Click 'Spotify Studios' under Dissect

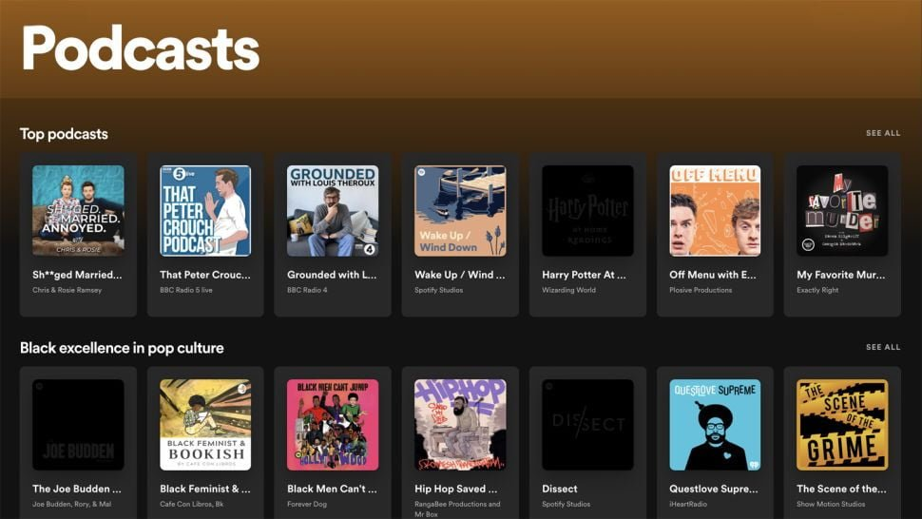pos(567,504)
